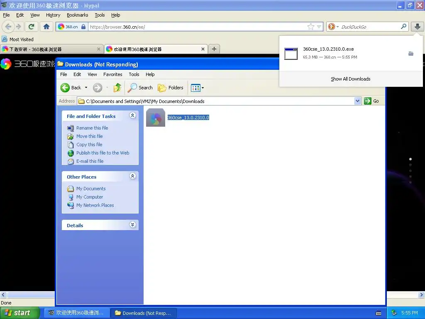Click the search magnifier in DuckDuckGo box
This screenshot has width=425, height=319.
403,27
